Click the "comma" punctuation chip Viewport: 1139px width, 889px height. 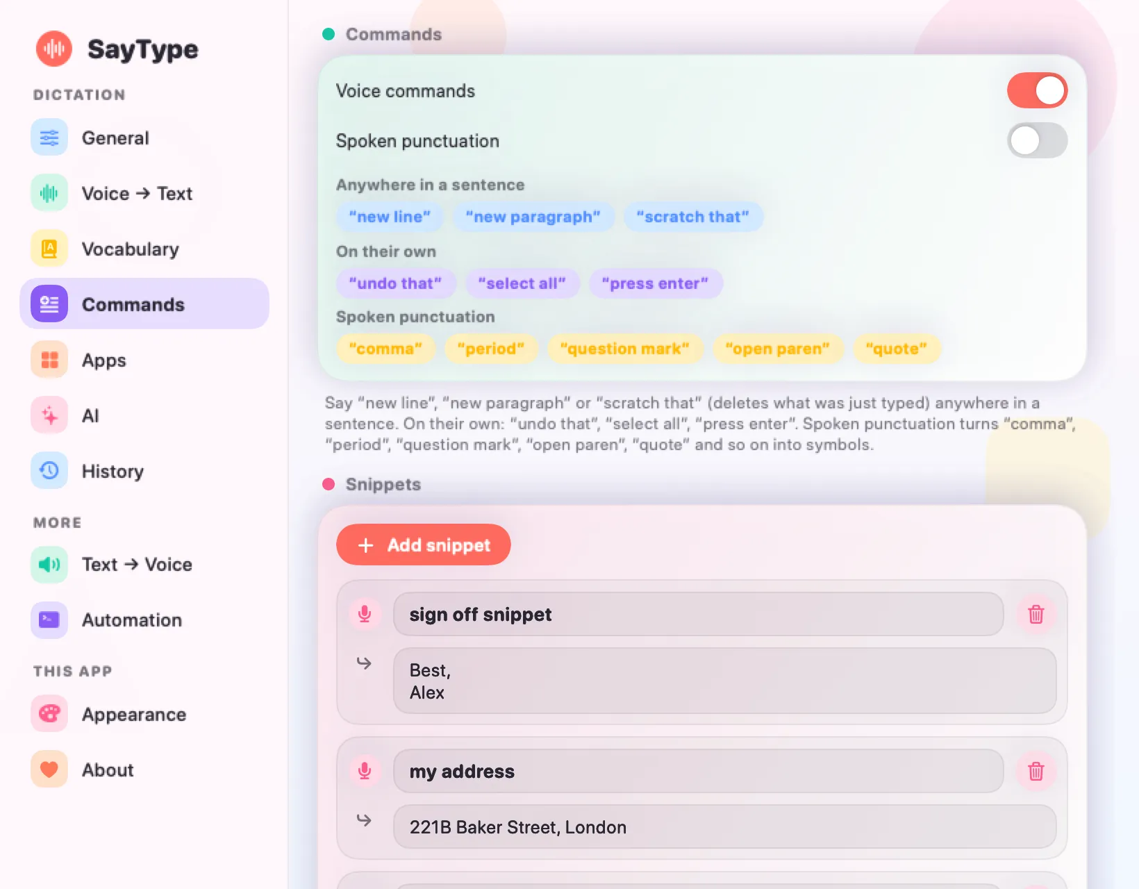point(385,349)
